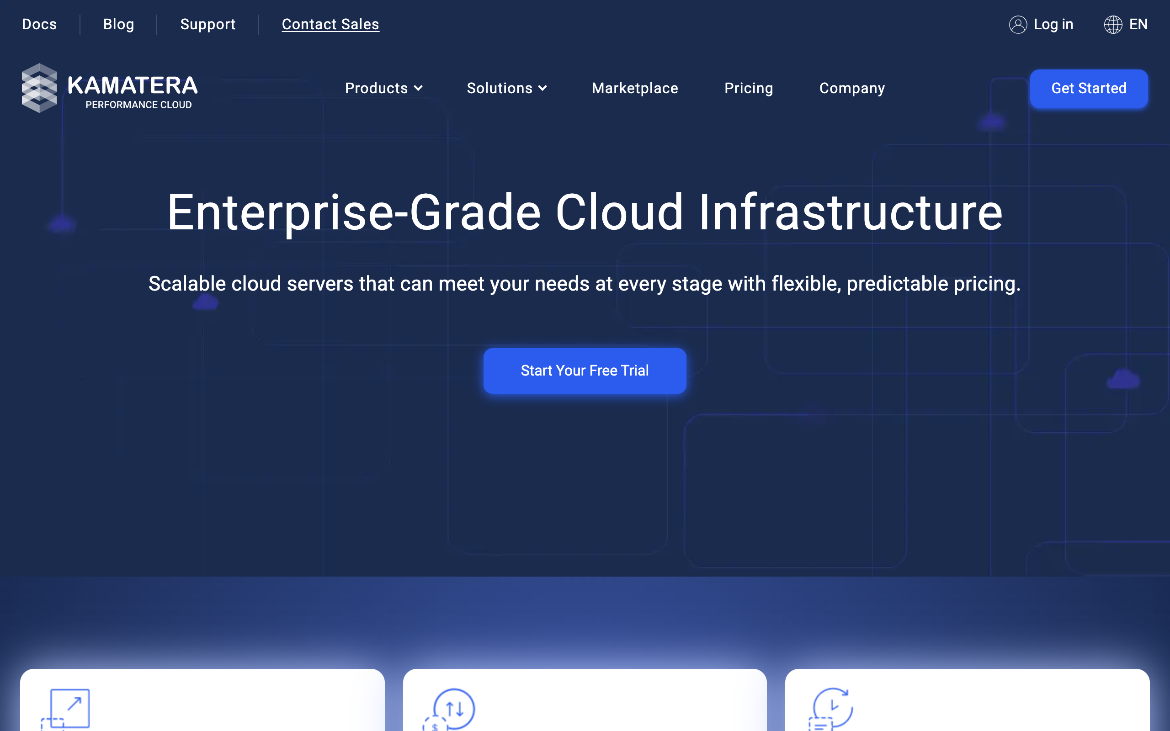Go to the Marketplace page
The width and height of the screenshot is (1170, 731).
click(x=635, y=89)
